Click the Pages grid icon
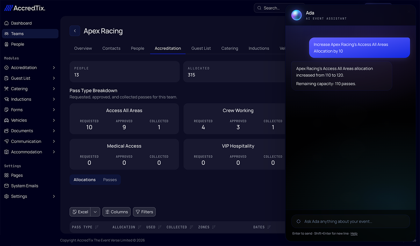This screenshot has height=246, width=420. pyautogui.click(x=7, y=175)
